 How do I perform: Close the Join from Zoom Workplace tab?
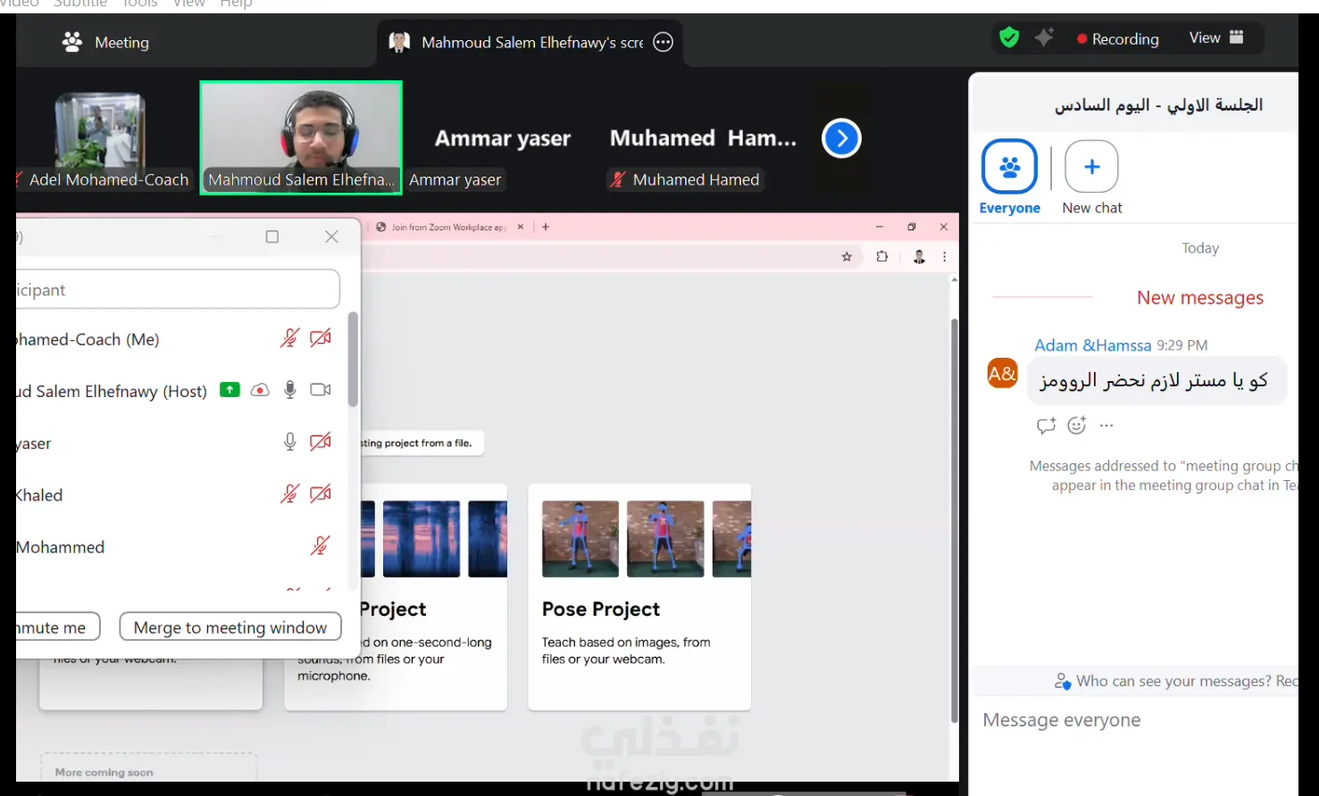(521, 227)
